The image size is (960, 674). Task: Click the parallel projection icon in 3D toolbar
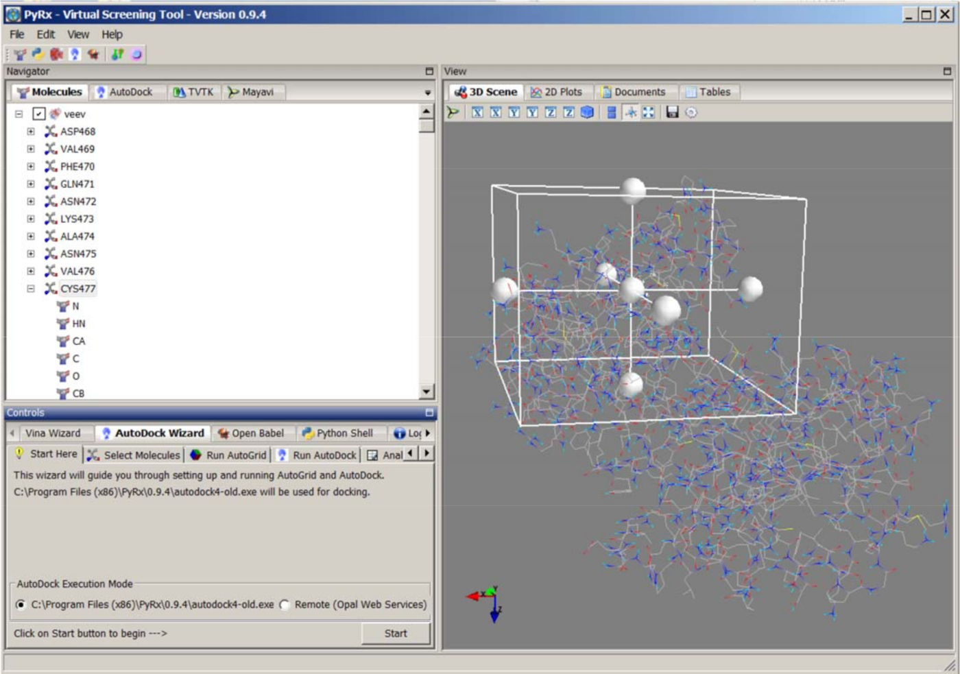point(612,112)
